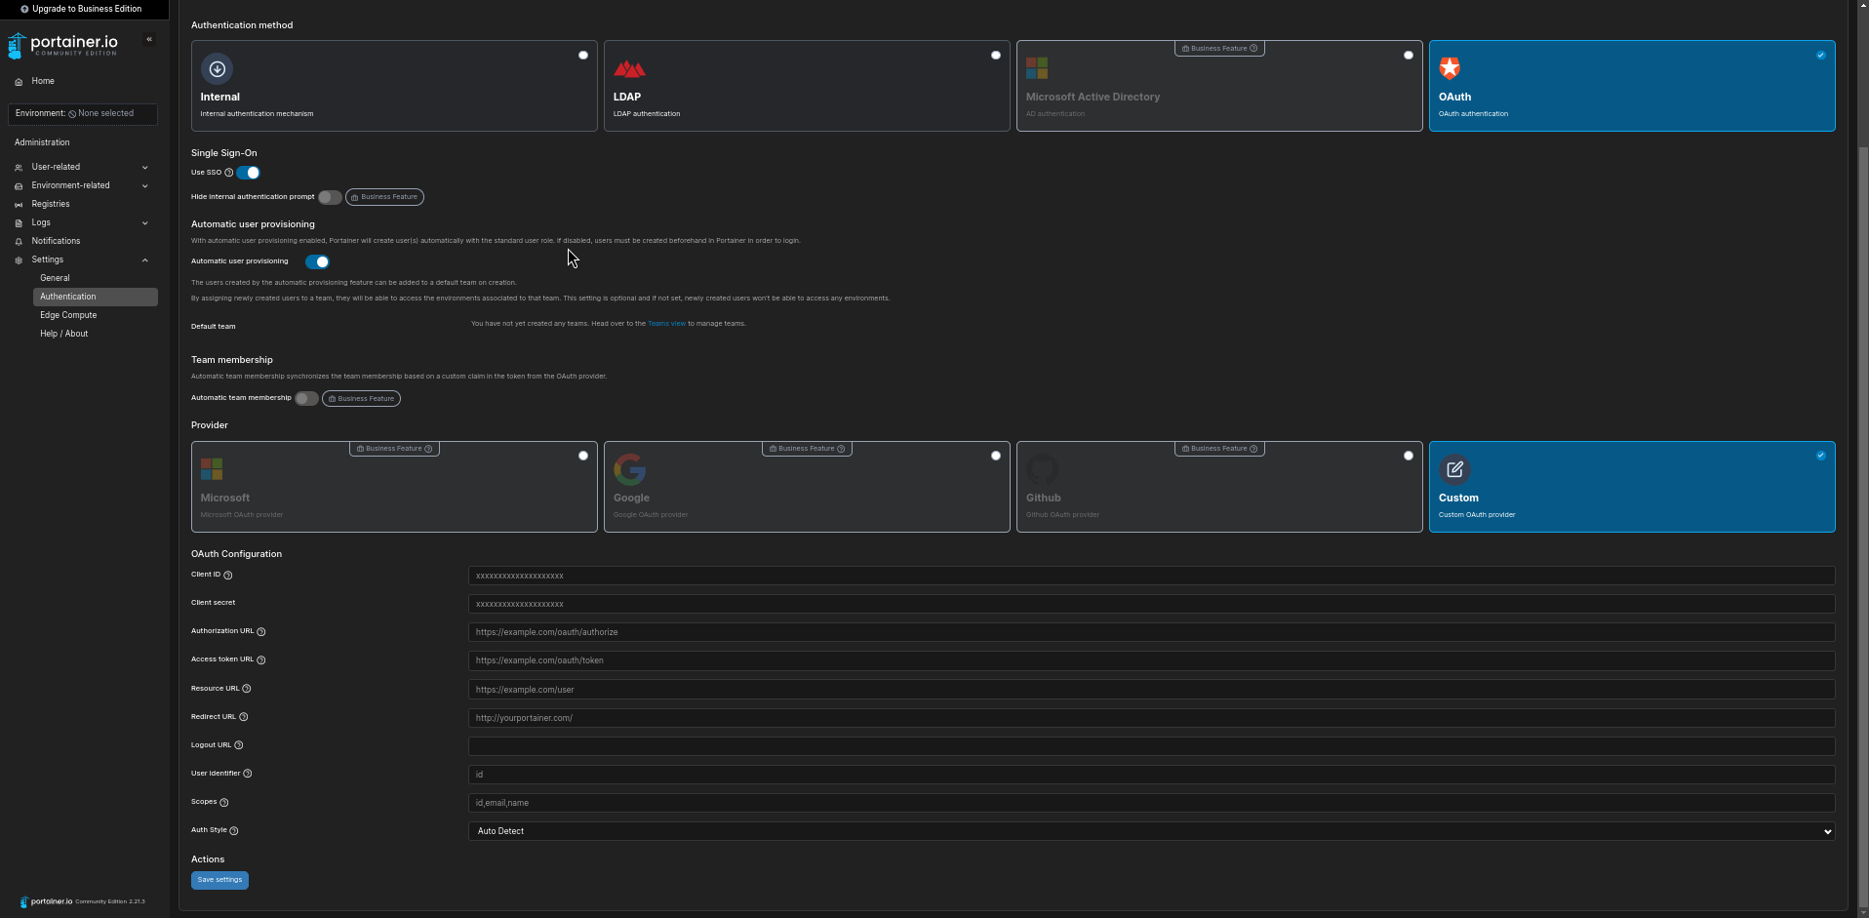Open the Teams view link

[x=666, y=324]
